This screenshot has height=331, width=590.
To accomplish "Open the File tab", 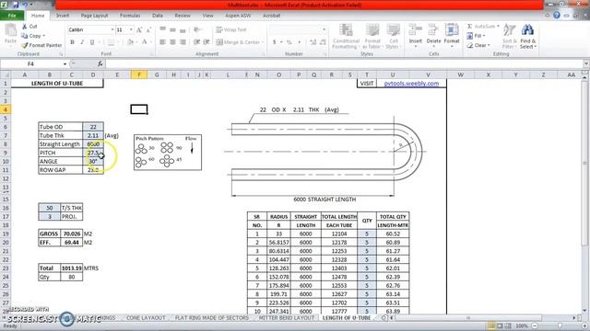I will click(12, 16).
